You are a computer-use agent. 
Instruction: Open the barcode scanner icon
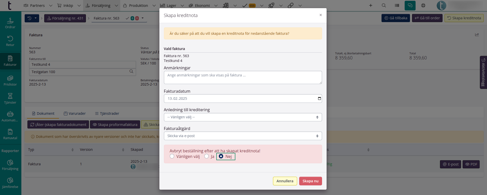397,5
